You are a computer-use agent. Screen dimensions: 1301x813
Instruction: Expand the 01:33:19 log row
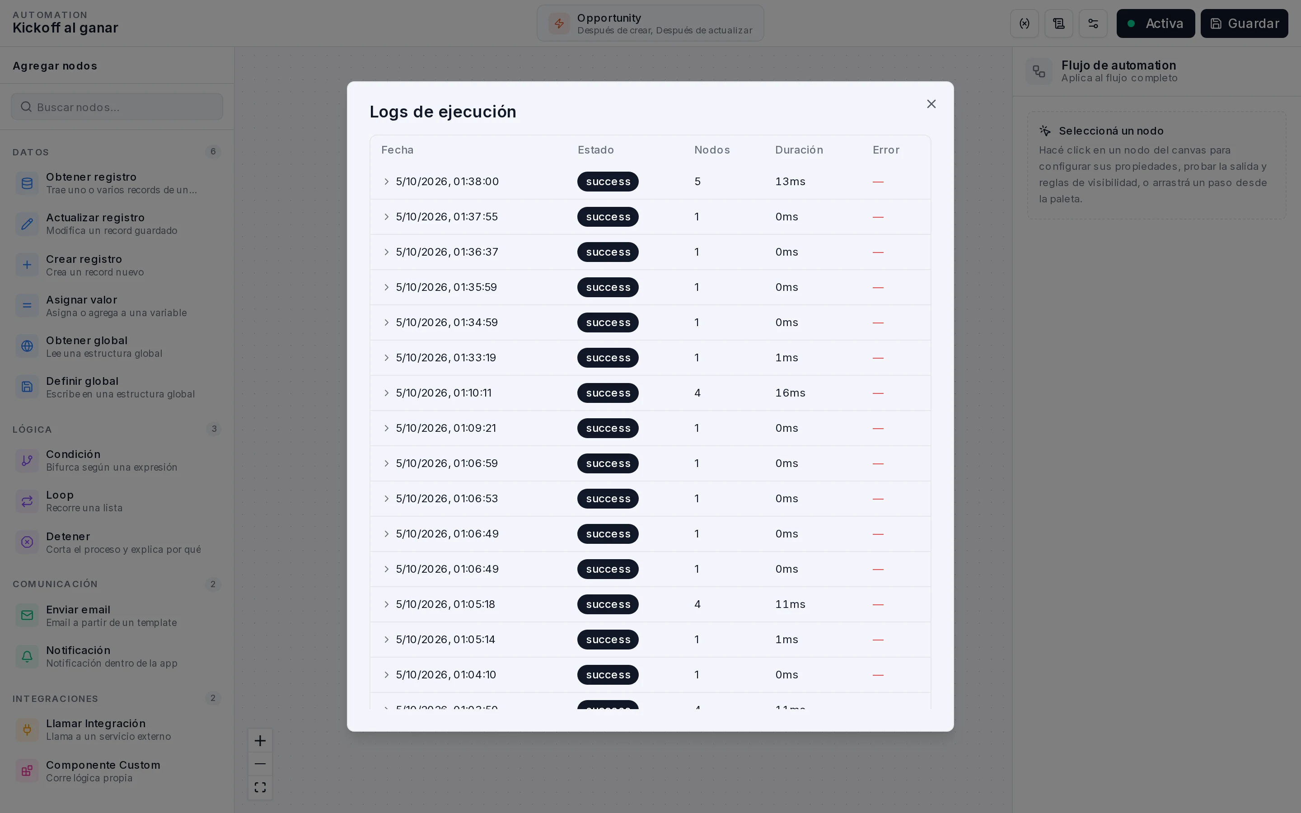pyautogui.click(x=386, y=358)
